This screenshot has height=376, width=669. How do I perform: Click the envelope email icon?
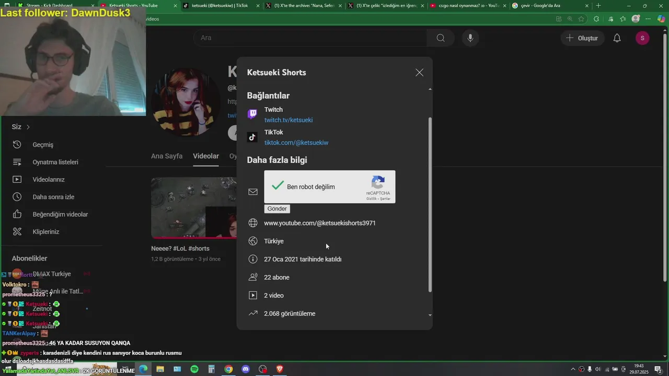pyautogui.click(x=253, y=192)
